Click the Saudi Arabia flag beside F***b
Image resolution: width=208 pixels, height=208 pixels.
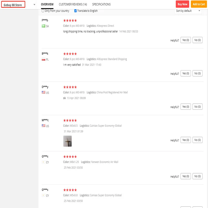click(43, 26)
